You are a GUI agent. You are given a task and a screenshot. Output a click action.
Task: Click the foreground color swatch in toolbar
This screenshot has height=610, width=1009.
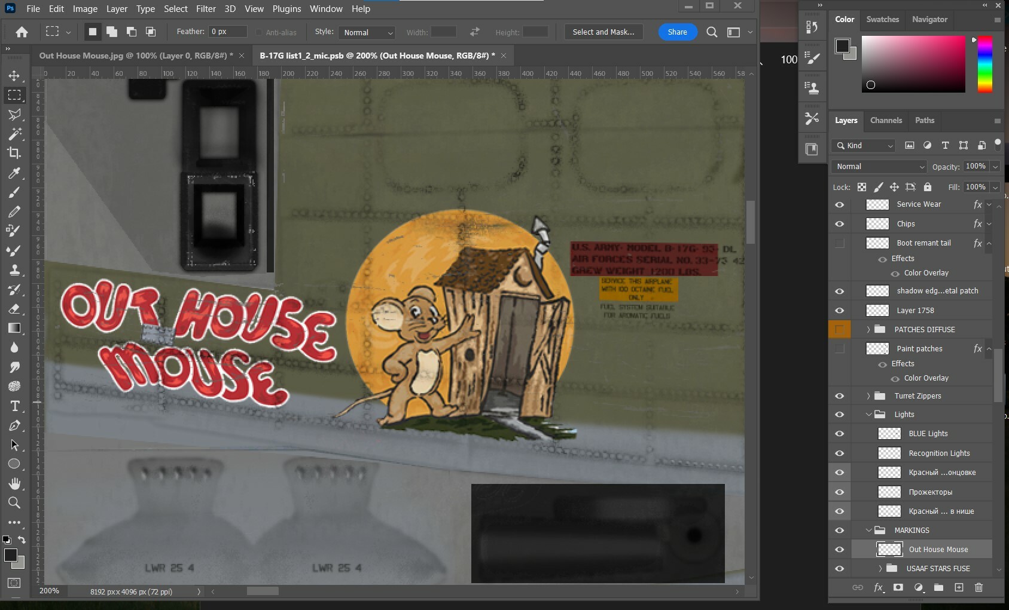point(11,555)
